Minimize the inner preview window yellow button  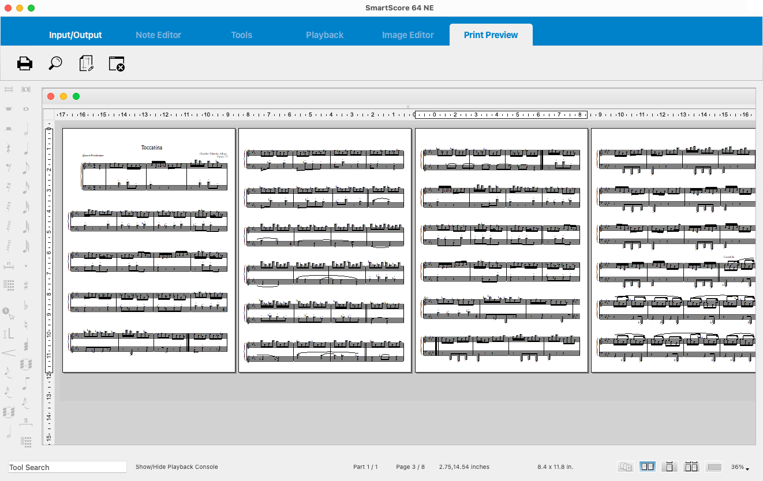(x=63, y=96)
